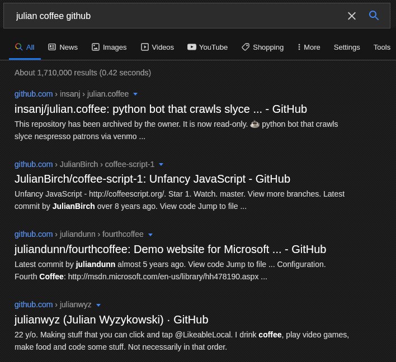Click the Videos tab play icon
Screen dimensions: 396x362
(145, 47)
